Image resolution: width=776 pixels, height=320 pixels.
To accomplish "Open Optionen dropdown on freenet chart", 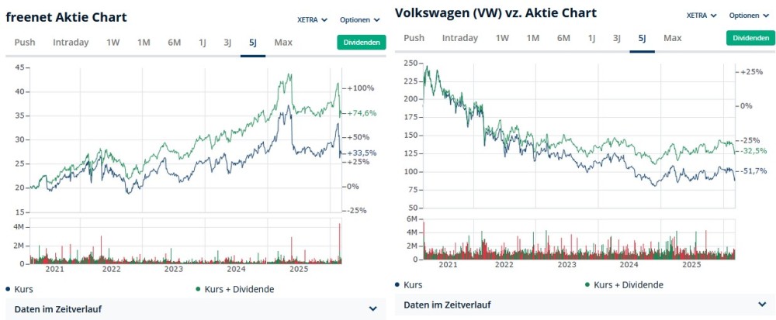I will tap(360, 19).
